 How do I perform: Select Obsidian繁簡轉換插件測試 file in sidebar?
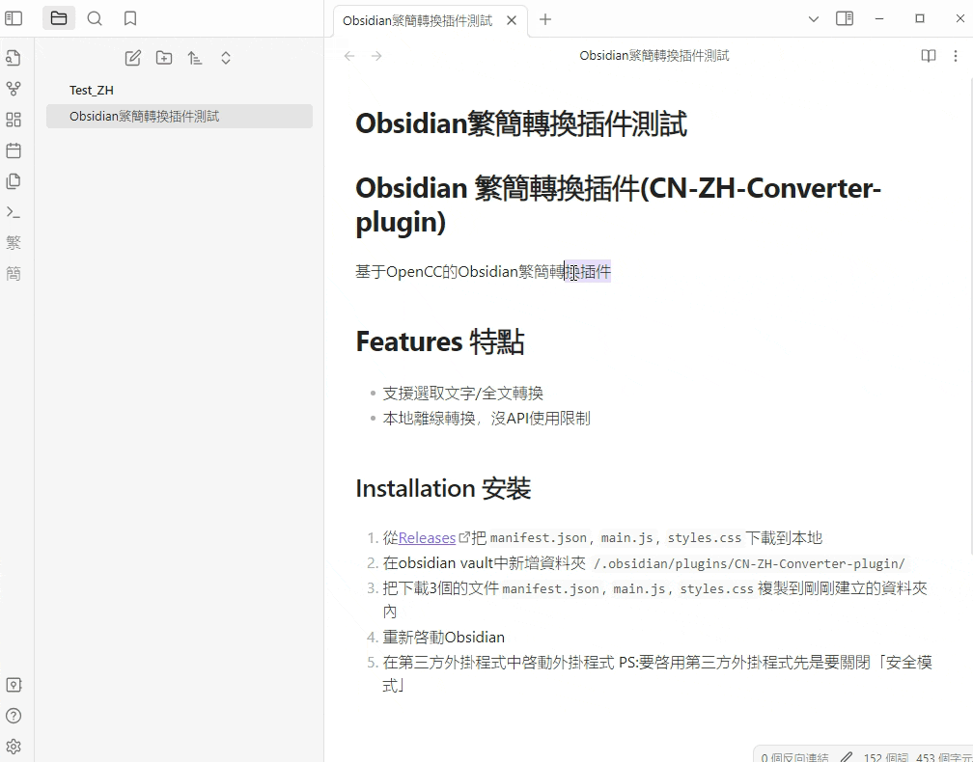coord(180,117)
